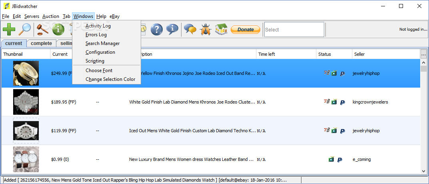Click the Not logged in status text
The image size is (429, 184).
point(413,29)
